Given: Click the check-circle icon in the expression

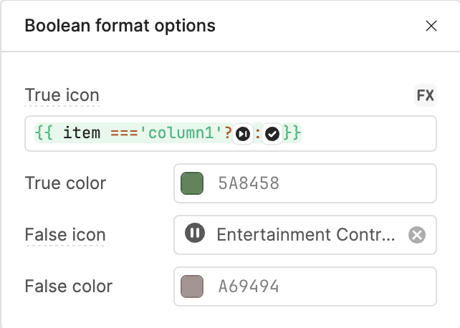Looking at the screenshot, I should coord(272,134).
